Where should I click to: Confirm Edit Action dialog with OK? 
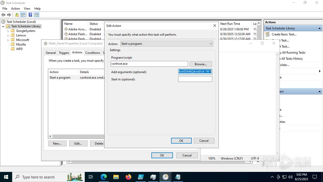[181, 141]
